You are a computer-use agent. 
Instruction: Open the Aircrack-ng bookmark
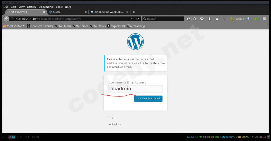[x=136, y=26]
